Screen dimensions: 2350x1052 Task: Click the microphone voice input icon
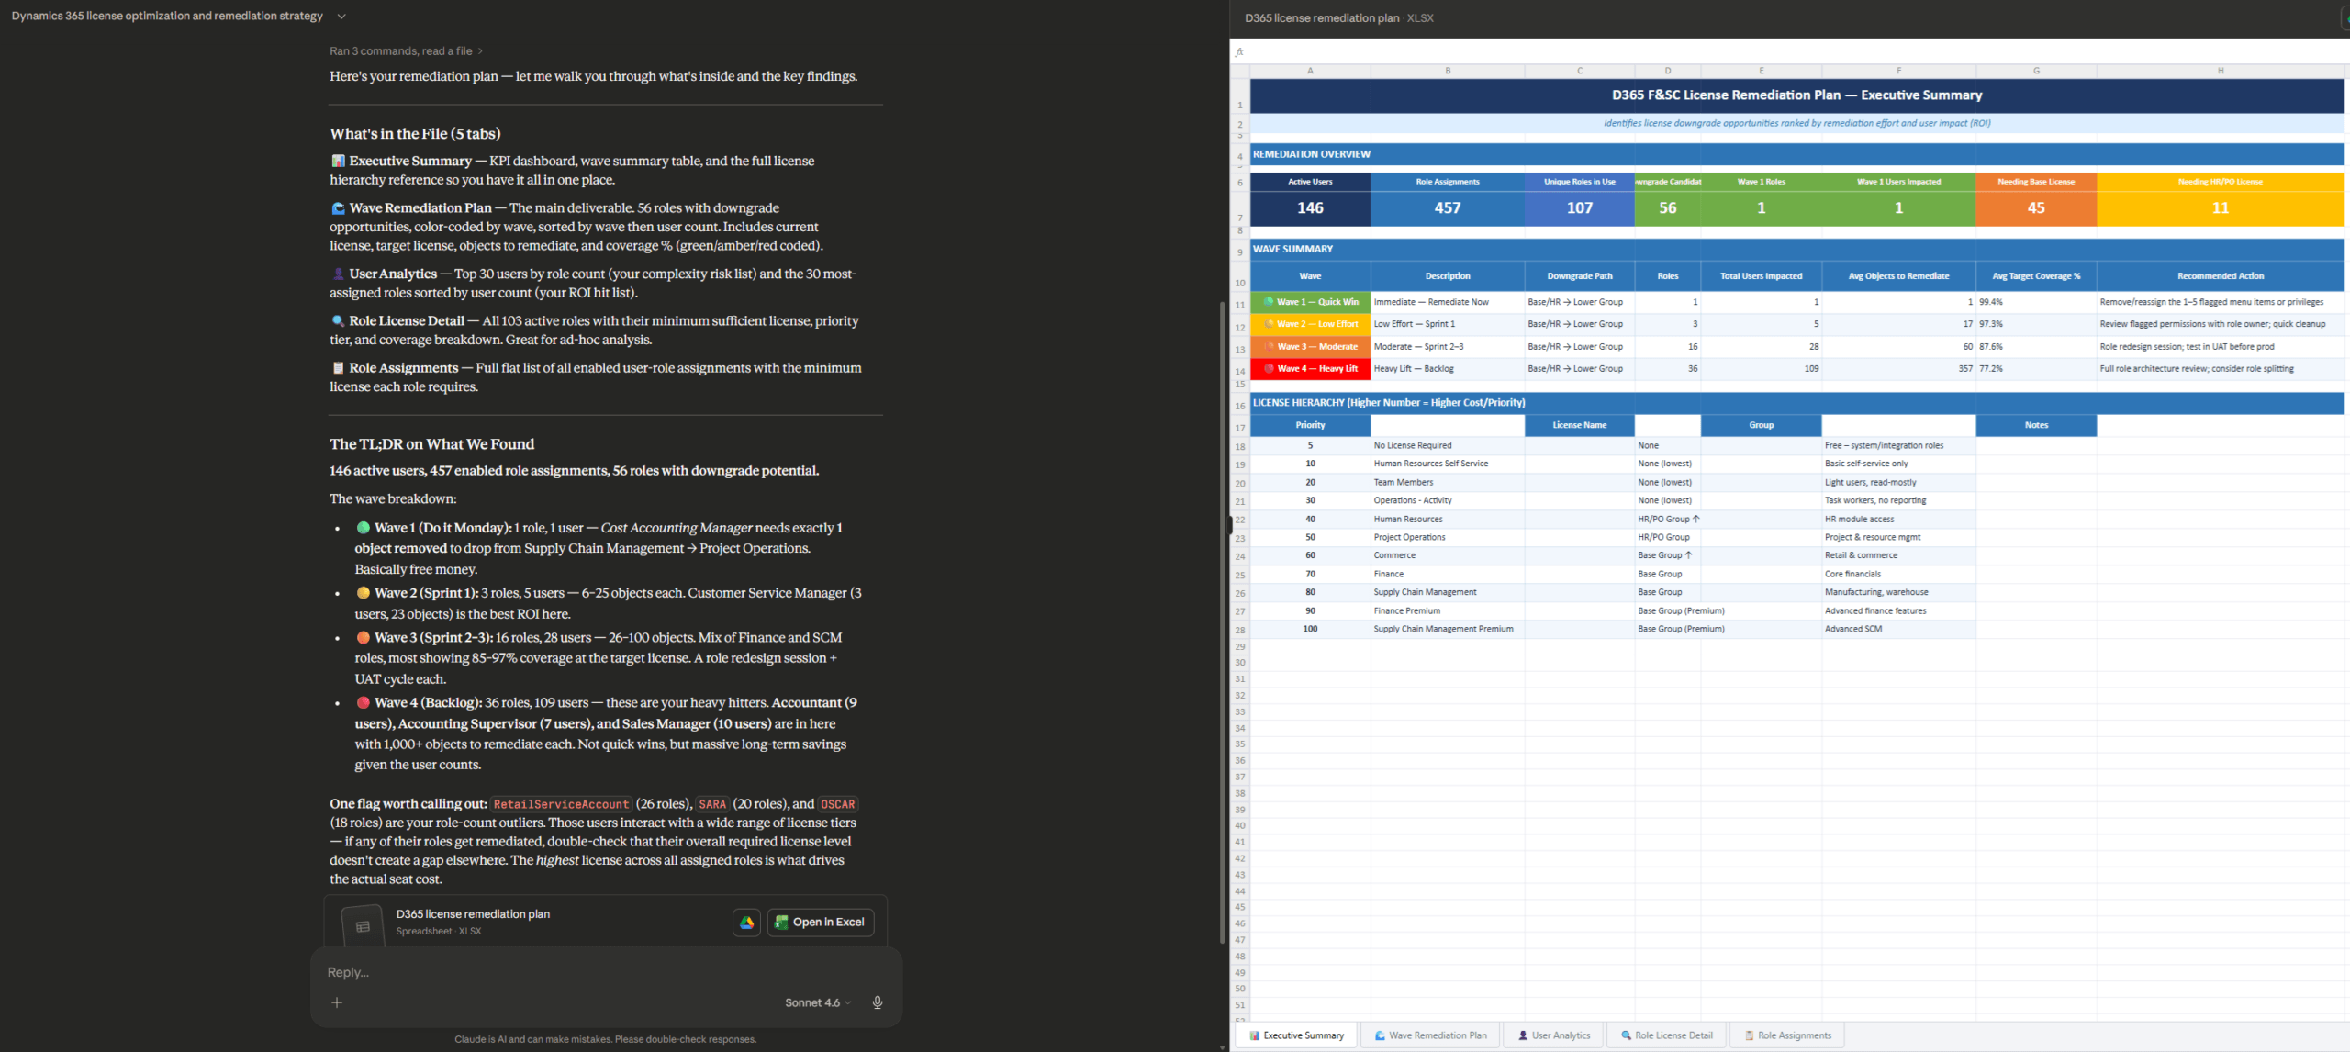click(x=878, y=1002)
